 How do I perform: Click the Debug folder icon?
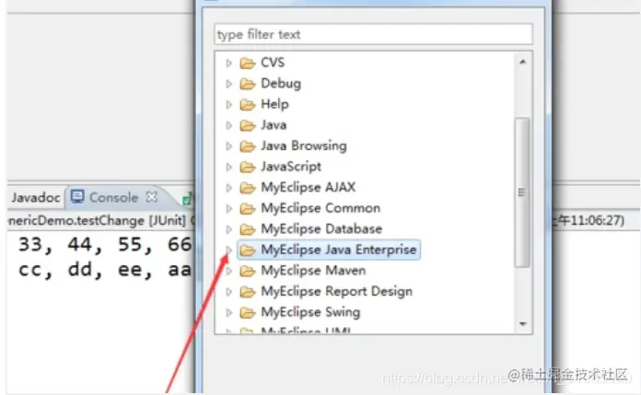(x=248, y=84)
